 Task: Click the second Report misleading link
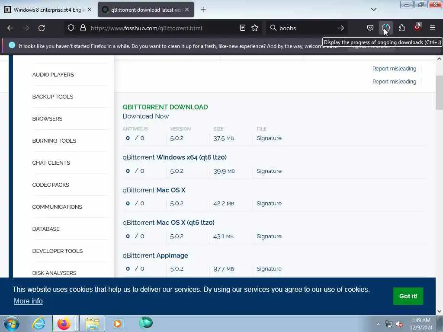(394, 82)
